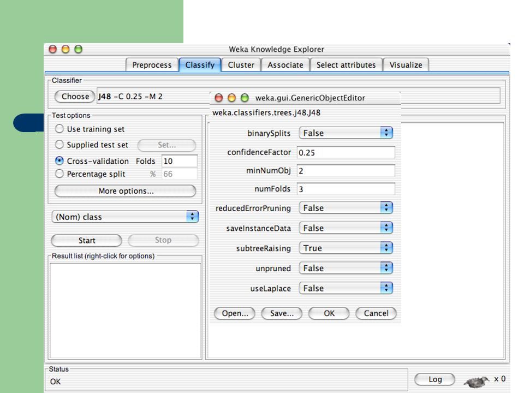Click the Choose classifier button
Screen dimensions: 524x393
(75, 97)
